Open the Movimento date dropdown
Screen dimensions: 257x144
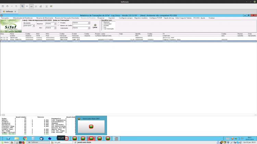33,26
